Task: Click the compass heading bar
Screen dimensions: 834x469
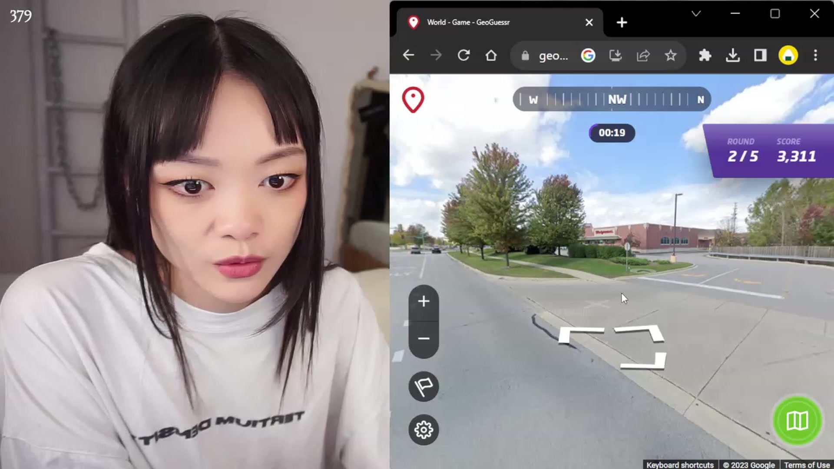Action: tap(612, 99)
